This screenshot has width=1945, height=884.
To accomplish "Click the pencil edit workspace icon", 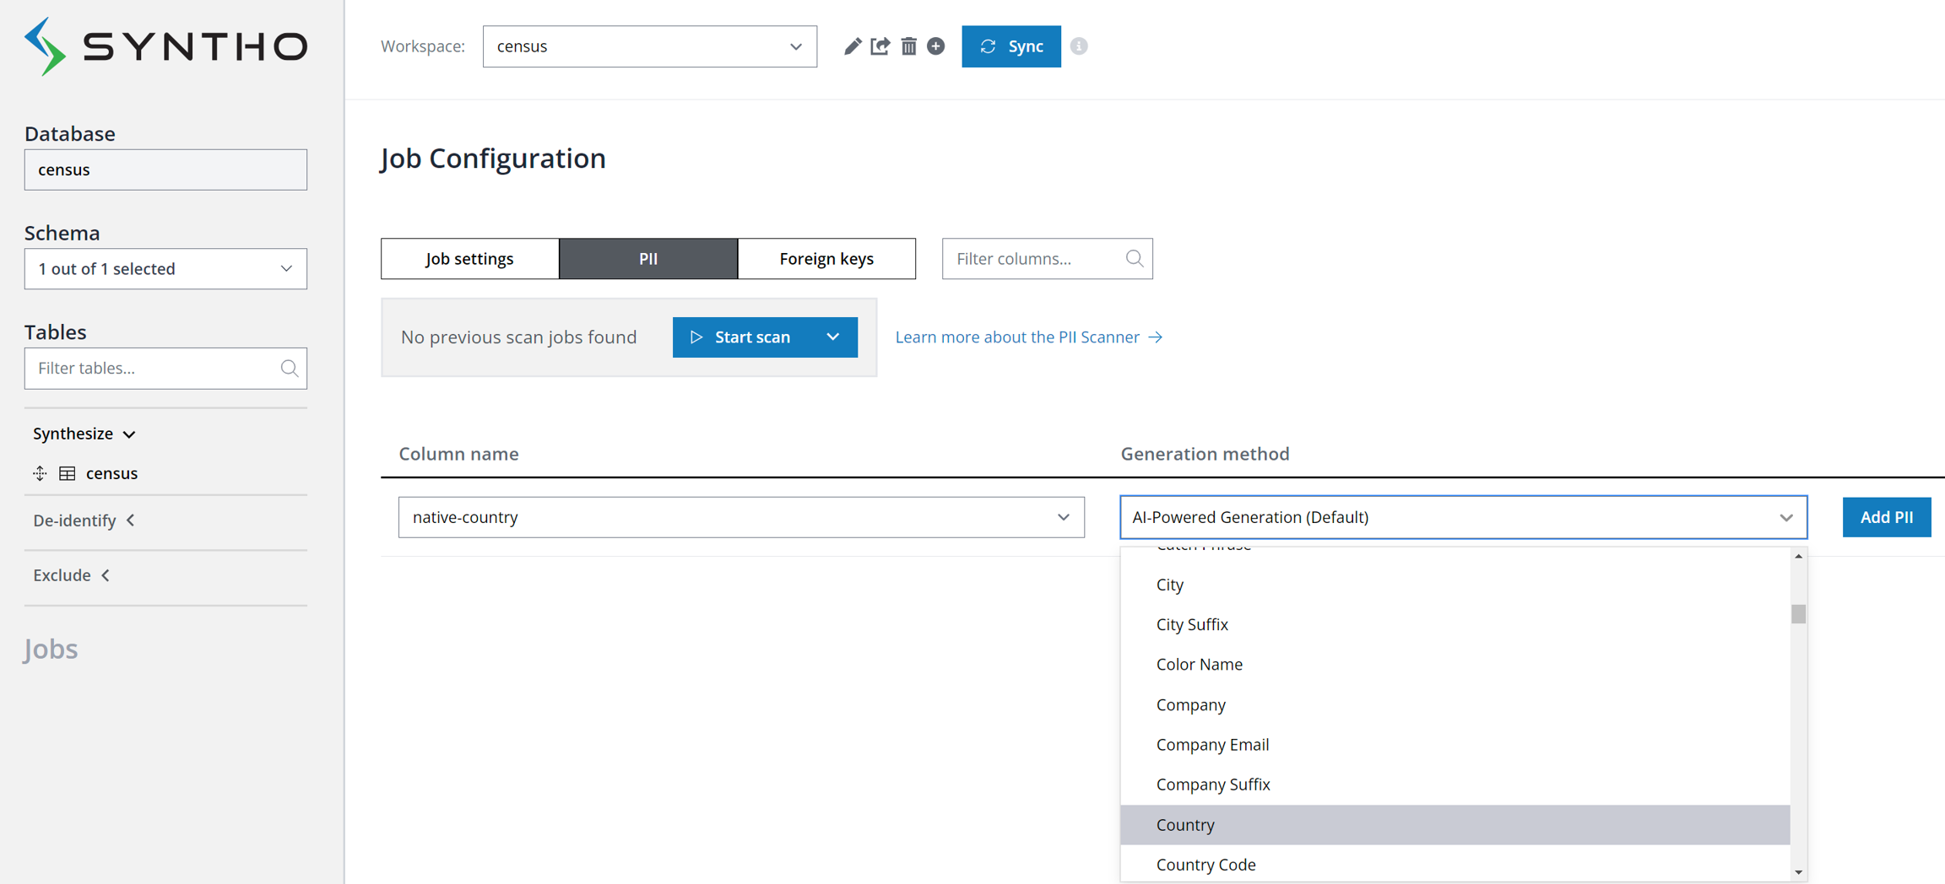I will (x=852, y=46).
